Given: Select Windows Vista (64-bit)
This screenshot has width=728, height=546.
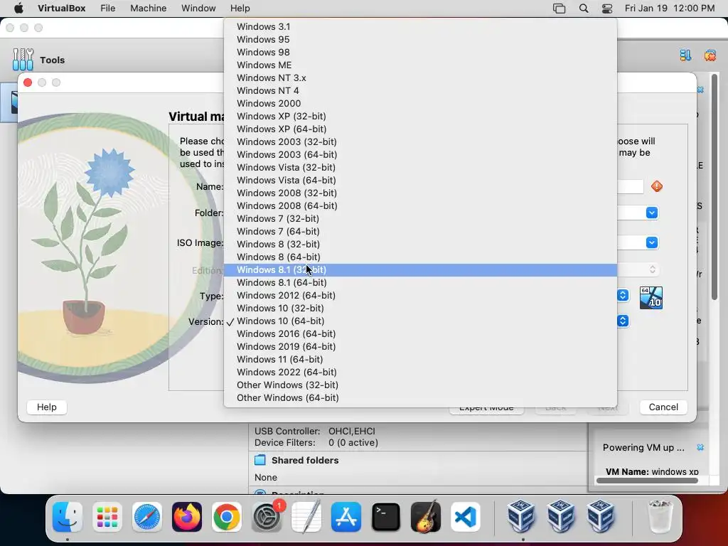Looking at the screenshot, I should 420,180.
